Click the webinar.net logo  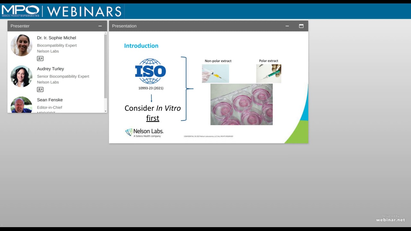click(x=390, y=218)
